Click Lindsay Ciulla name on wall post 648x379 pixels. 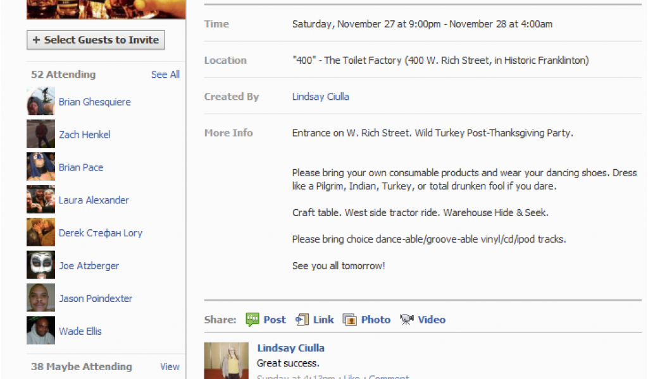(x=291, y=348)
